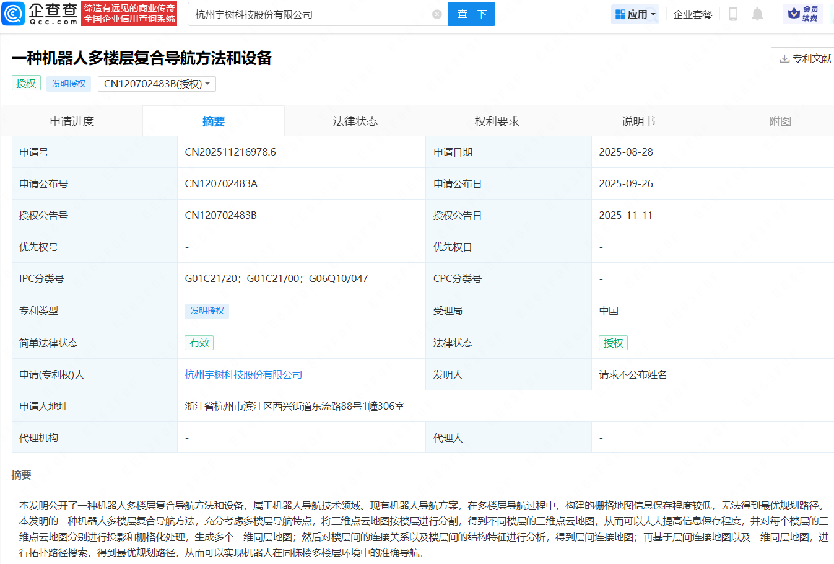Click the member renewal crown icon
This screenshot has width=834, height=564.
click(794, 14)
